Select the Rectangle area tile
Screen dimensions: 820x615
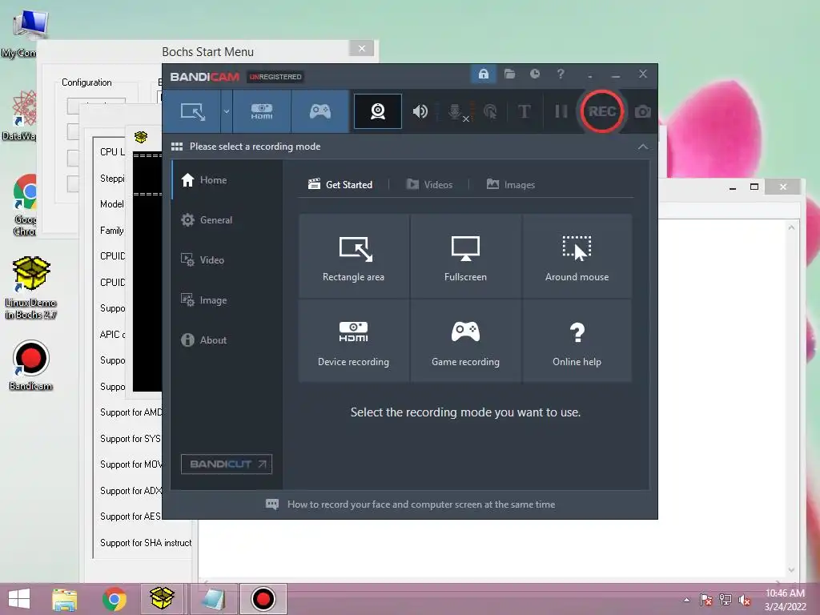[353, 256]
